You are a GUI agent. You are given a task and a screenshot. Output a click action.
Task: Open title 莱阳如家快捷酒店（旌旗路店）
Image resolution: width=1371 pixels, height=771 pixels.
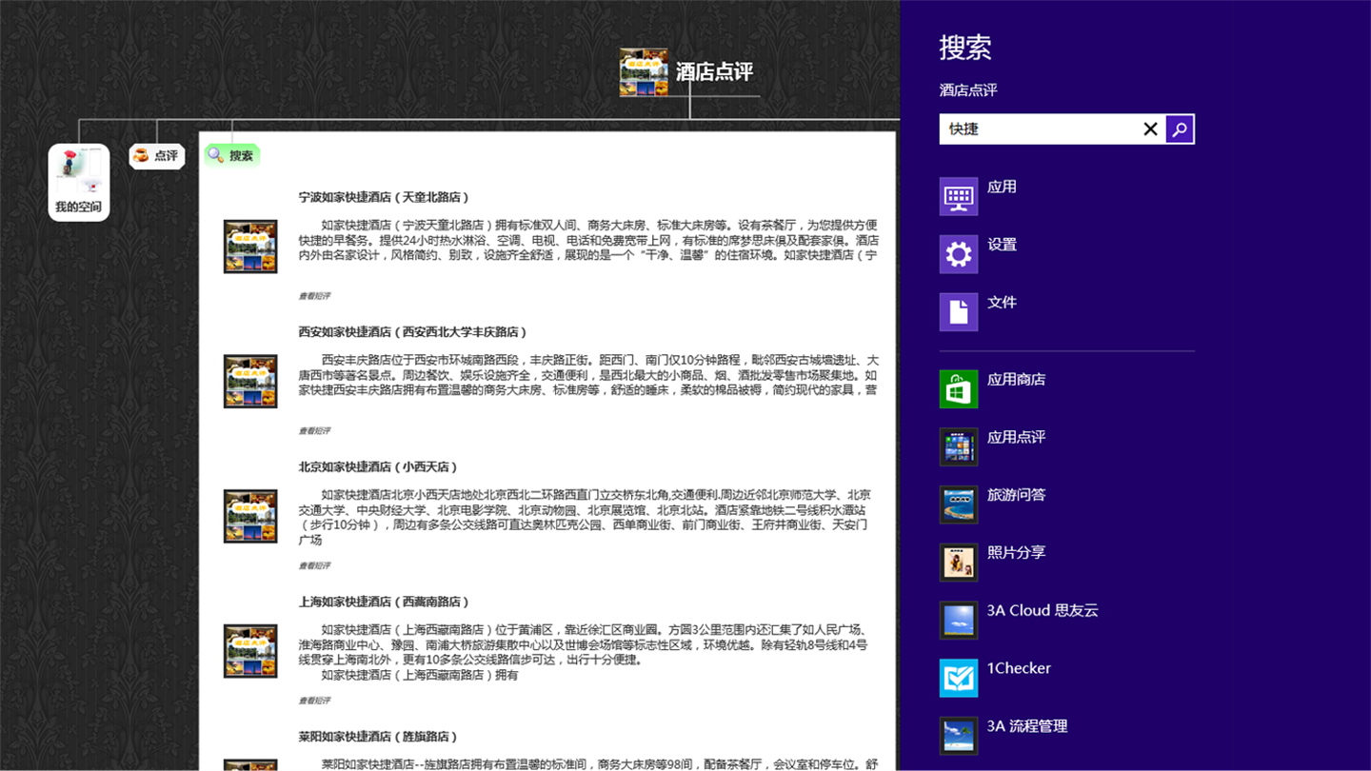tap(379, 738)
